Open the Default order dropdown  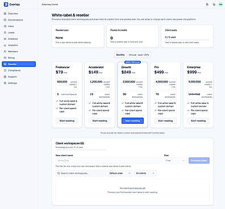120,173
